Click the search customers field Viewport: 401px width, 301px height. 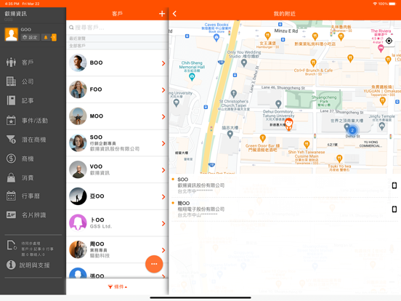[x=117, y=28]
